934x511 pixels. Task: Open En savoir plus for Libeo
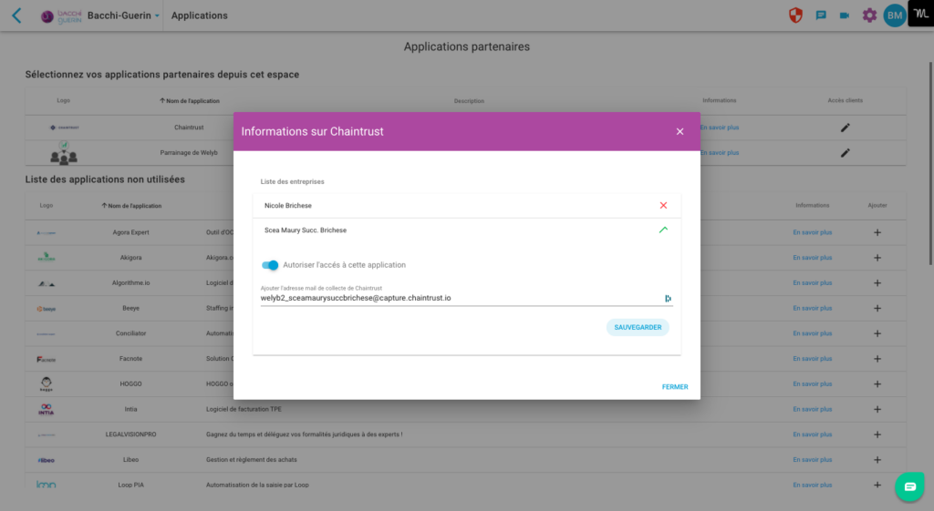pyautogui.click(x=812, y=460)
